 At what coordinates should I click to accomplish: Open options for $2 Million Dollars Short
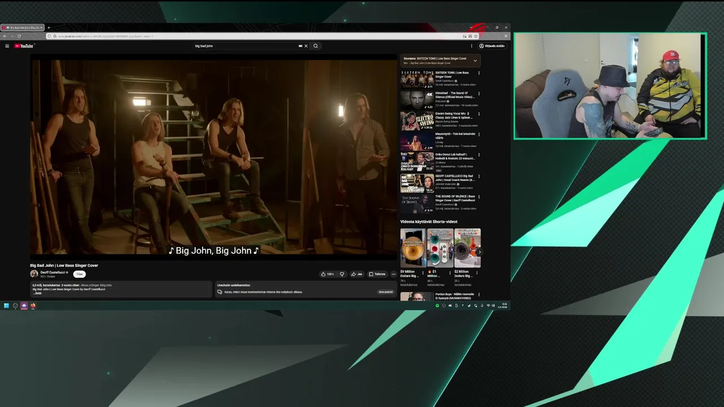[x=477, y=272]
